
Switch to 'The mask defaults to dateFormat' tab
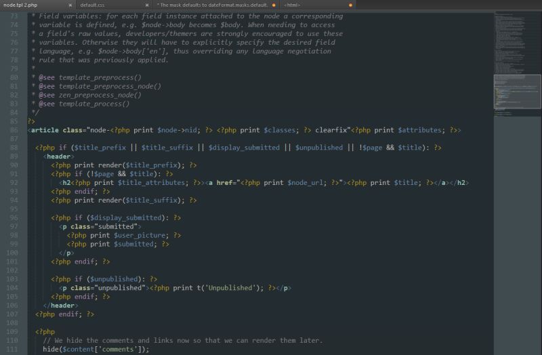(x=212, y=5)
